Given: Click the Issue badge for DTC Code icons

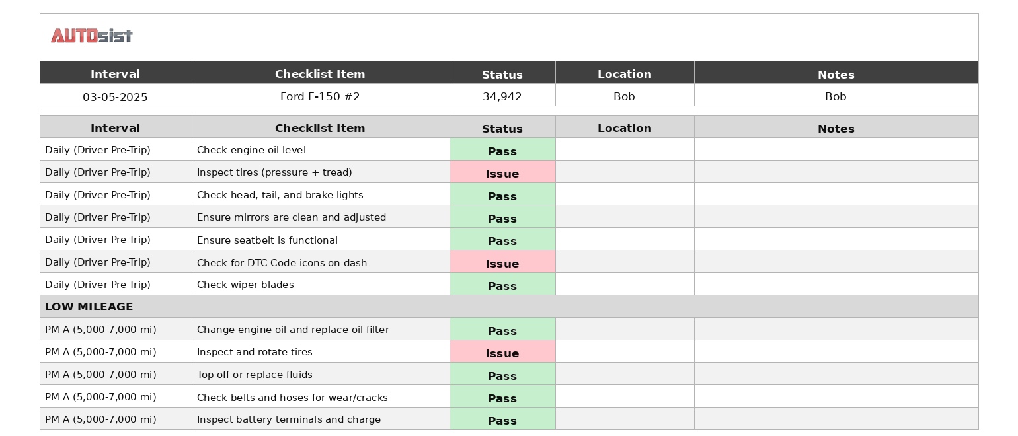Looking at the screenshot, I should coord(502,262).
